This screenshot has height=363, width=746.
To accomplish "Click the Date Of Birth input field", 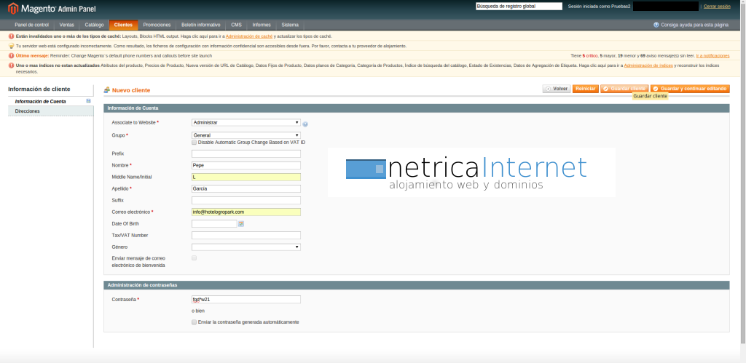I will [214, 224].
